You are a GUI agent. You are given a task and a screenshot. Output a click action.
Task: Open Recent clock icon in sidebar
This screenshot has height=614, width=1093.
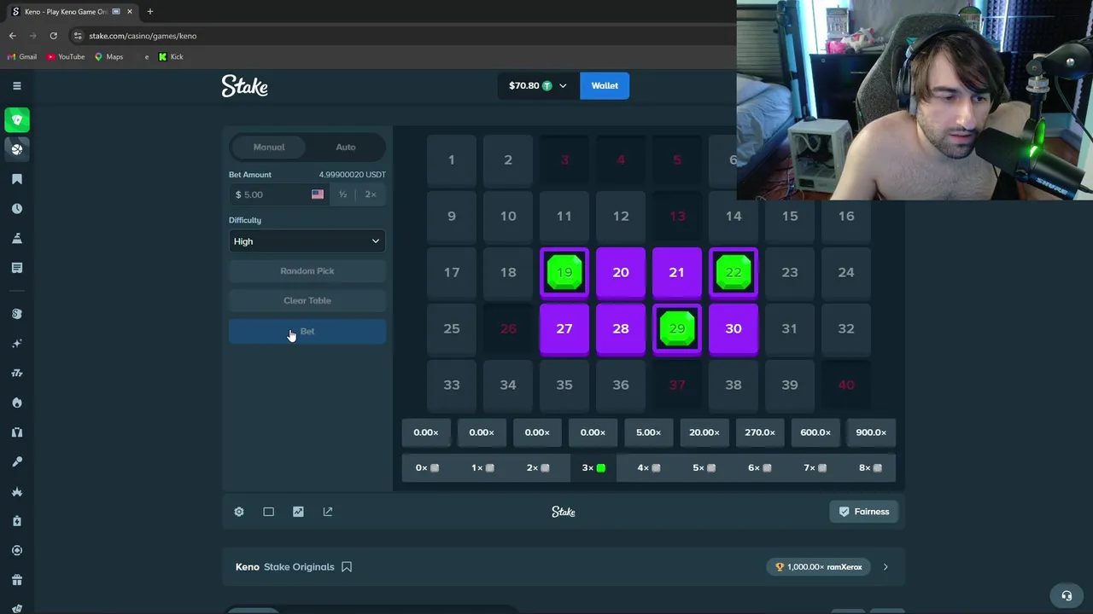(x=16, y=209)
